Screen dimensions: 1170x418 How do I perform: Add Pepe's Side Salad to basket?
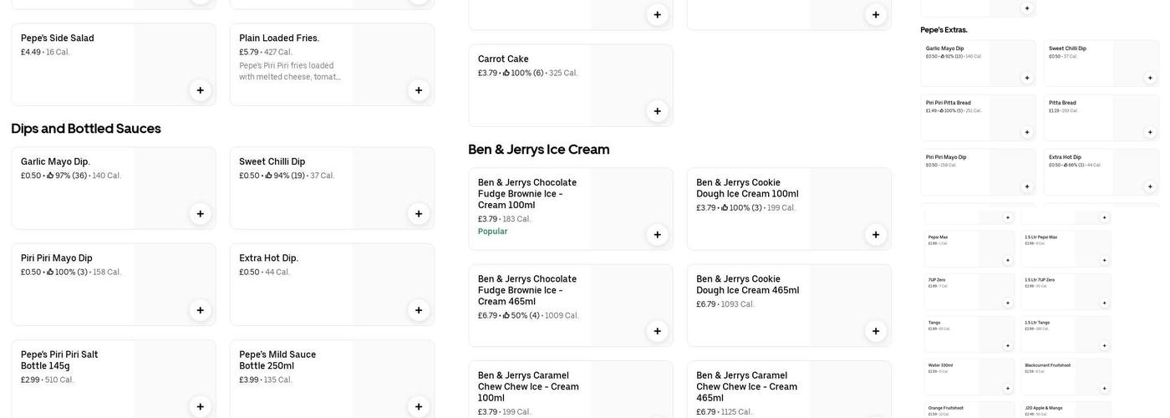tap(201, 90)
